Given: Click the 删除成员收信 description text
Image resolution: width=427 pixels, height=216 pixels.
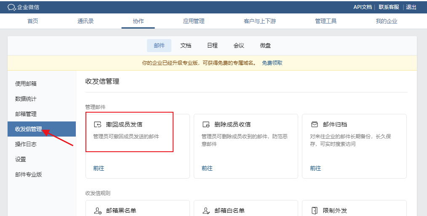Looking at the screenshot, I should pos(245,140).
